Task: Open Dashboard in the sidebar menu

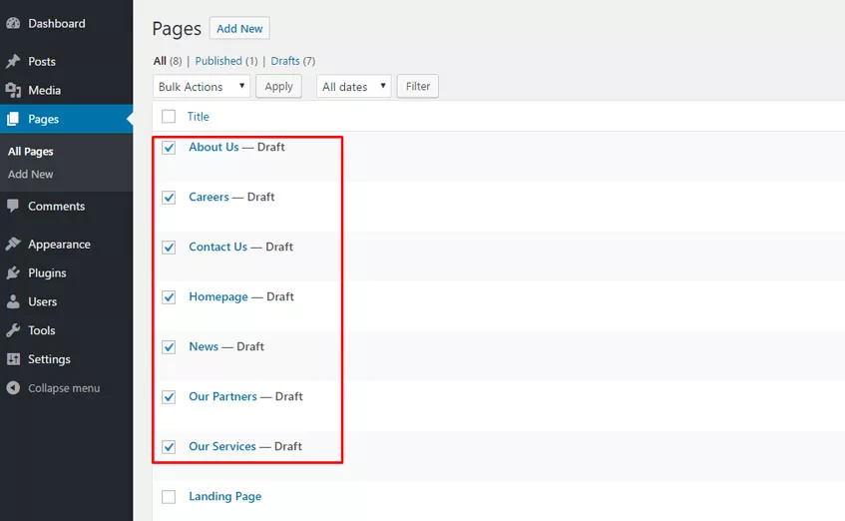Action: click(x=57, y=23)
